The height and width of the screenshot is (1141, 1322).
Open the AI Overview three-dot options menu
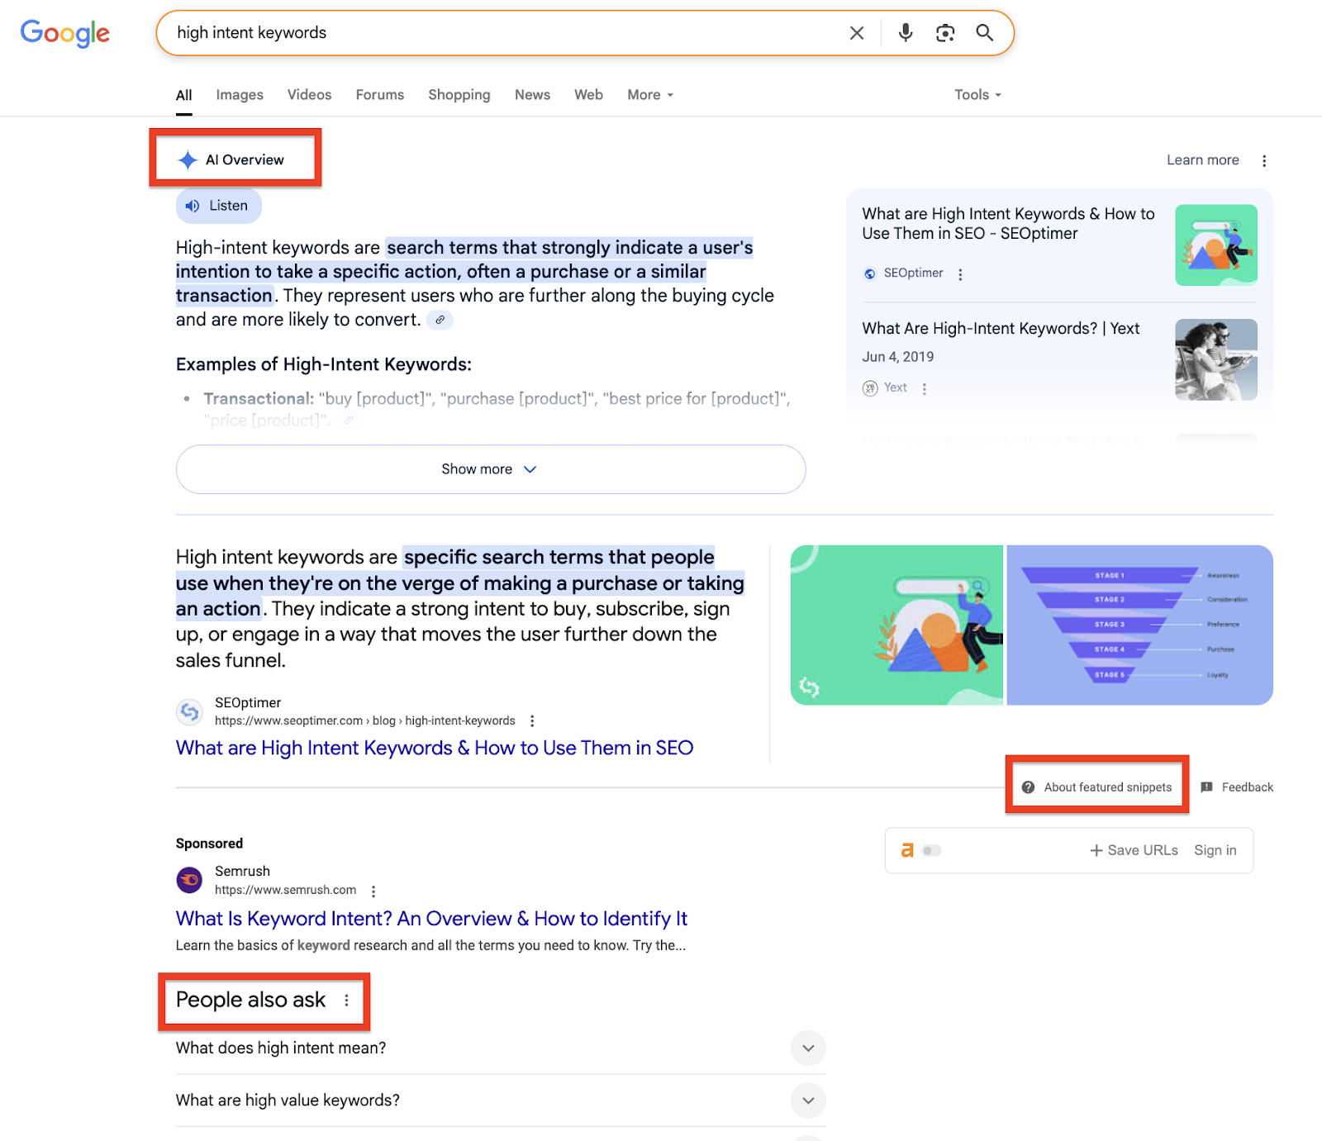coord(1264,160)
